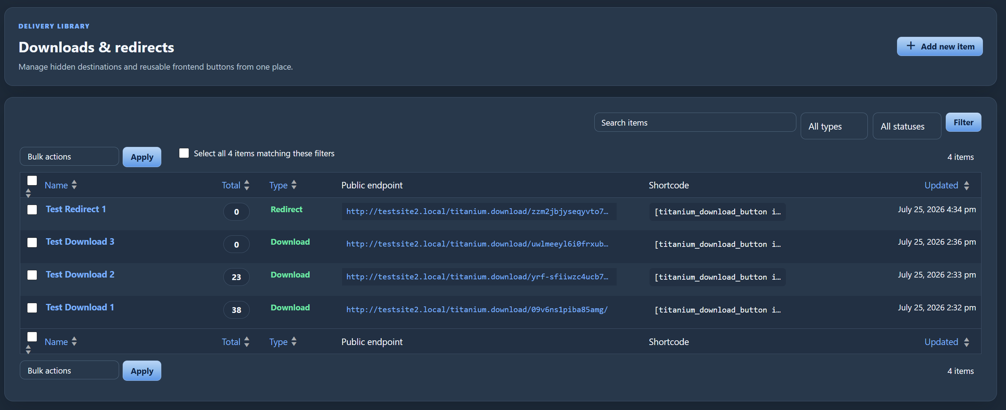Click the total count badge 23
This screenshot has height=410, width=1006.
click(236, 277)
